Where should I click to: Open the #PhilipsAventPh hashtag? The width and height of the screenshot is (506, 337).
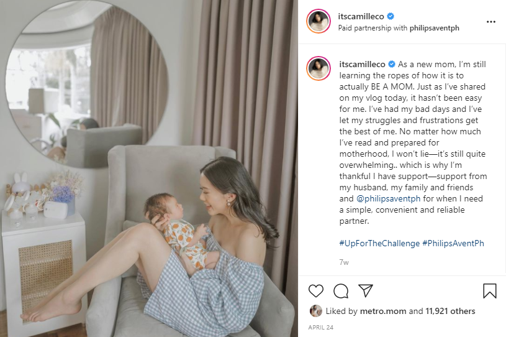pyautogui.click(x=453, y=243)
